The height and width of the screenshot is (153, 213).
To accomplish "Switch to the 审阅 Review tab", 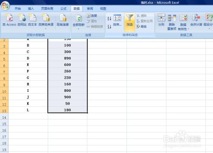I will click(90, 8).
